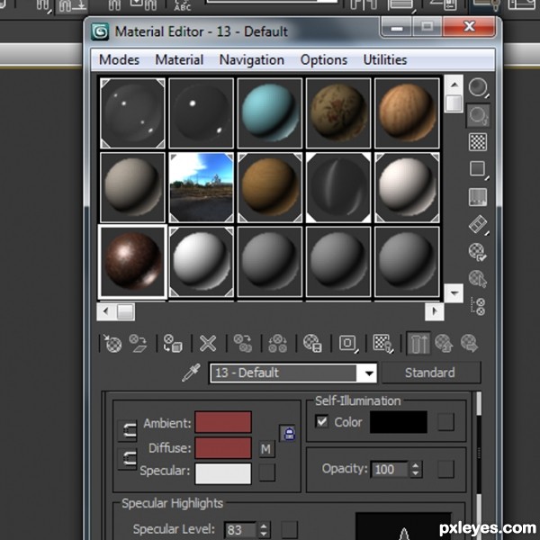This screenshot has height=540, width=540.
Task: Click material name field 13 - Default
Action: click(x=283, y=373)
